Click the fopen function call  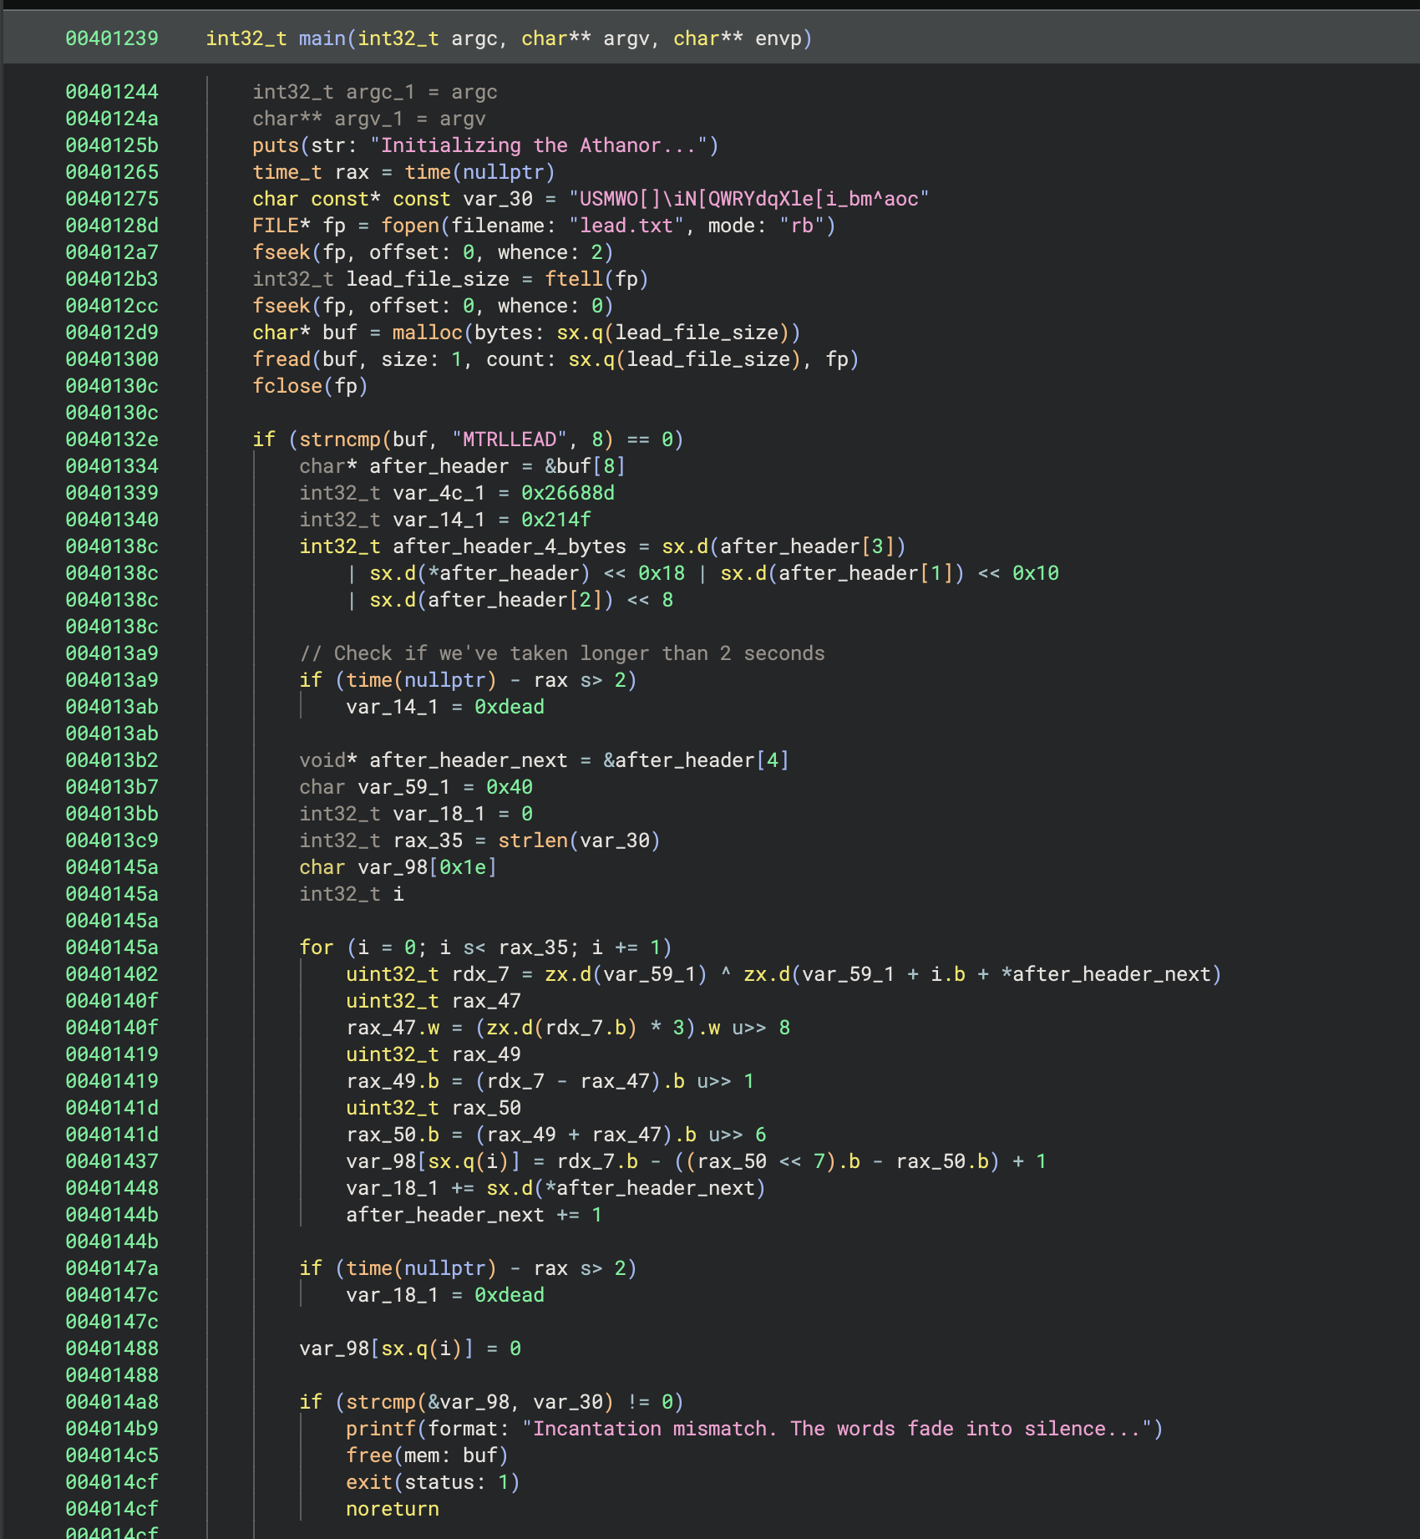pos(407,226)
